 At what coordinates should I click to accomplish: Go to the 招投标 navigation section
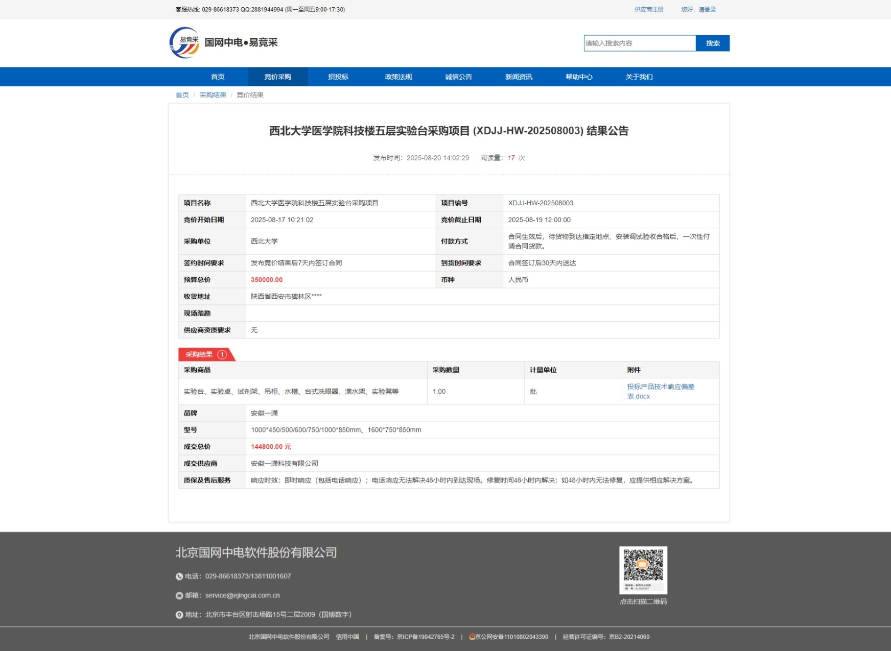pos(338,77)
